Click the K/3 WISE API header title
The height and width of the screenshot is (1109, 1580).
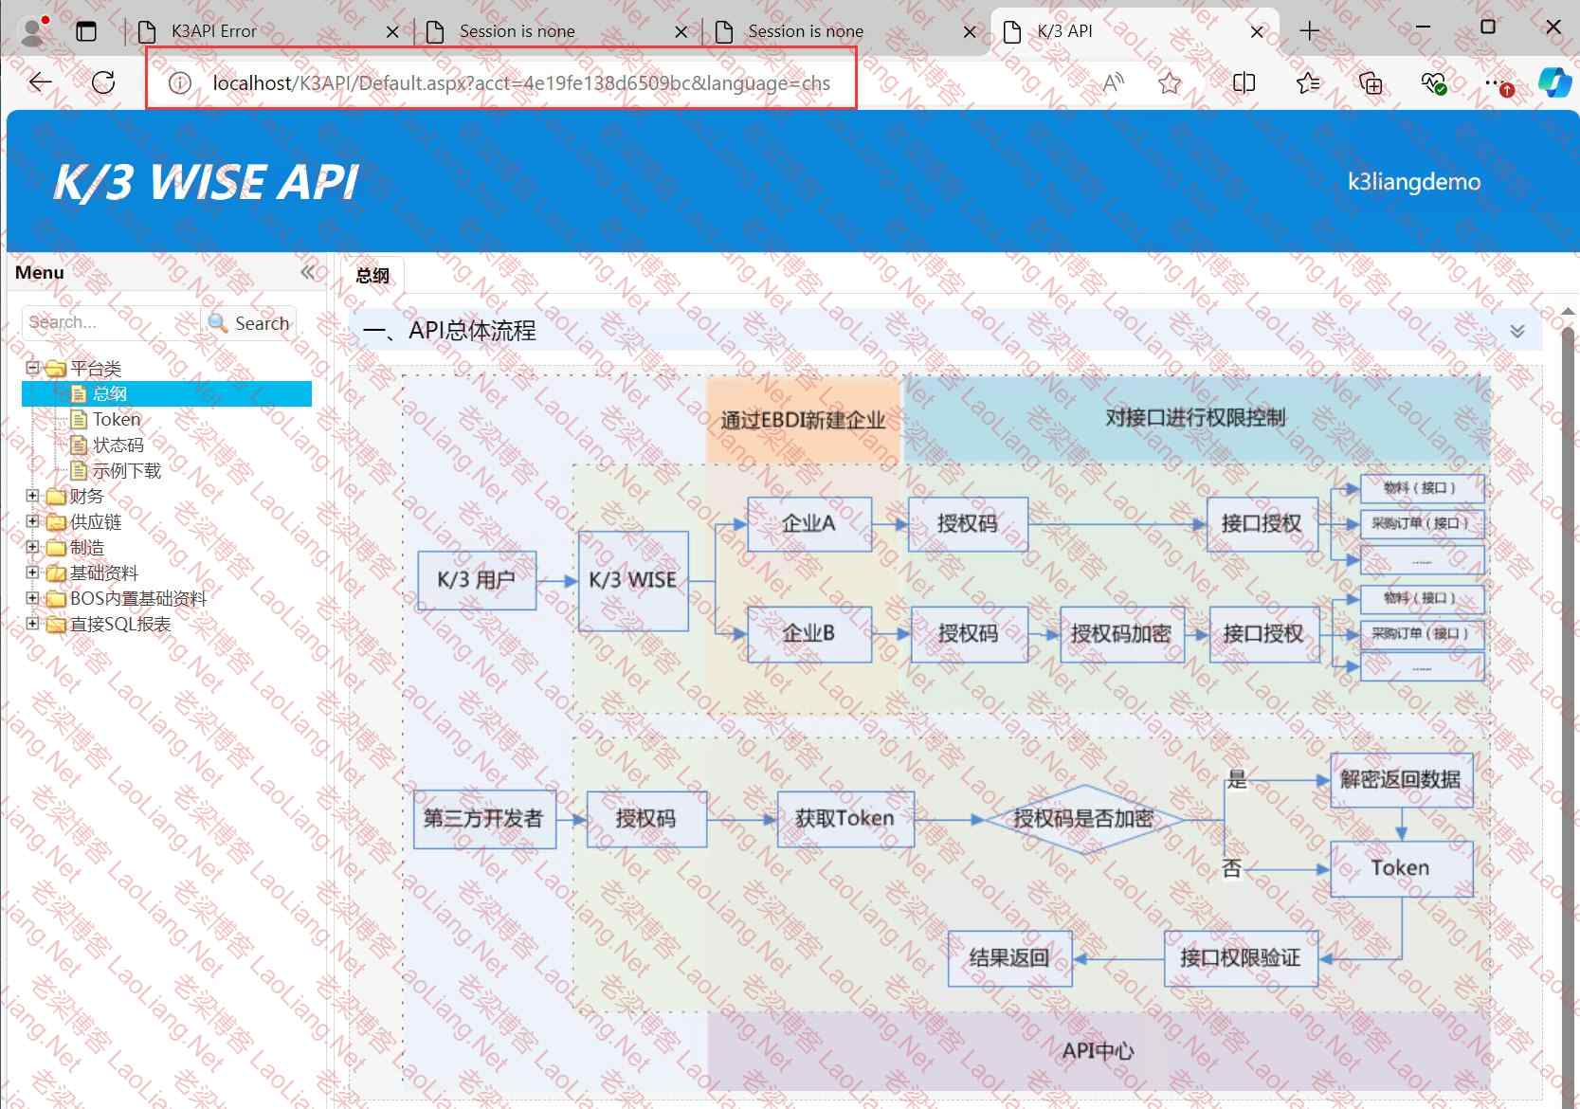click(x=206, y=182)
